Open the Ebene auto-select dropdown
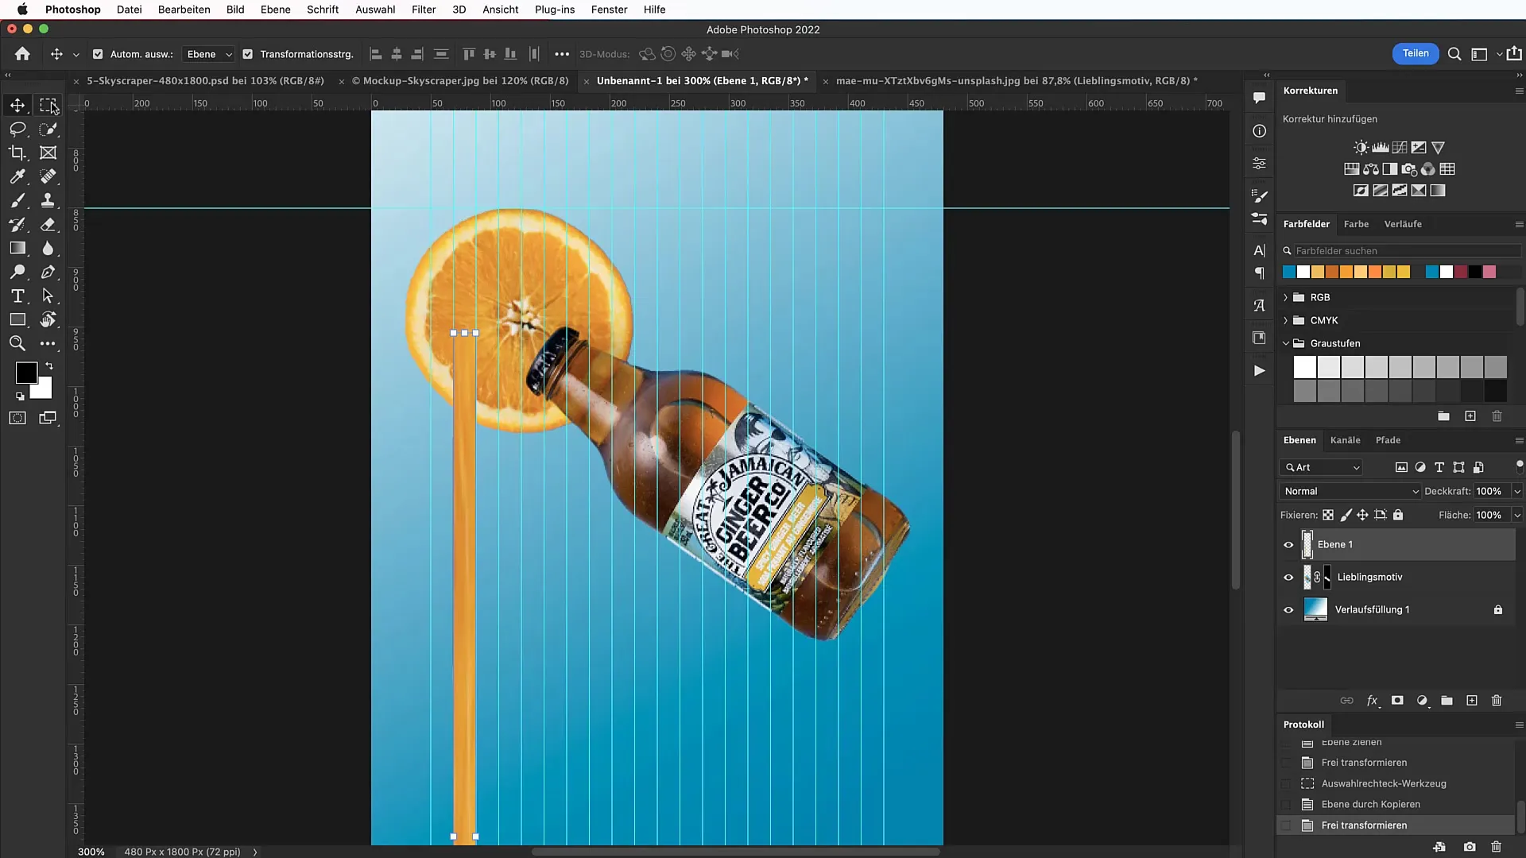 (209, 54)
